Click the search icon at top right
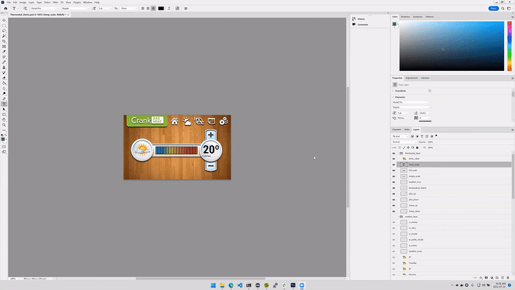This screenshot has height=290, width=515. [503, 8]
